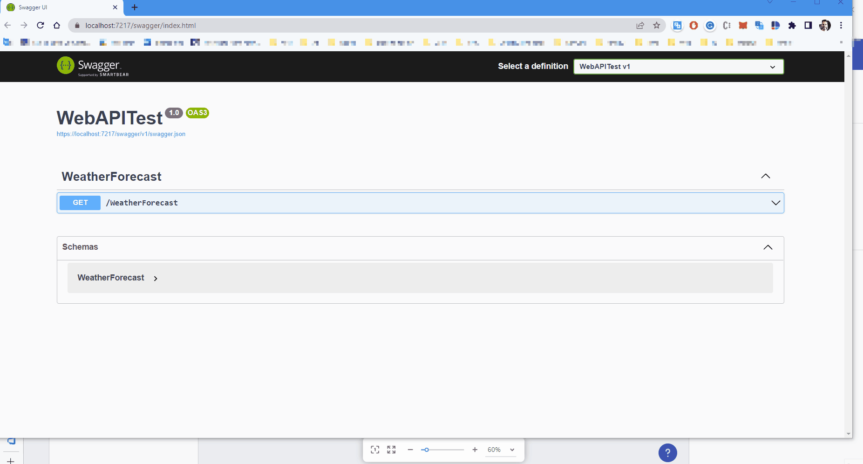This screenshot has width=863, height=464.
Task: Open a new browser tab
Action: (x=135, y=7)
